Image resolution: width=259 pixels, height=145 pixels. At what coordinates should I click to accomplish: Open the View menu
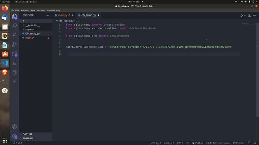click(33, 10)
